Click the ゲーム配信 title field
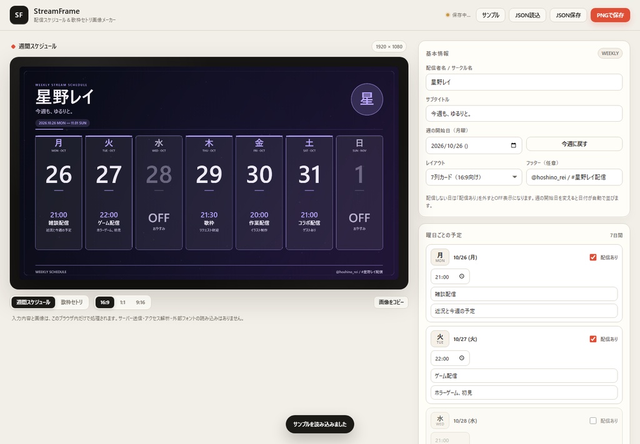The height and width of the screenshot is (444, 640). click(x=524, y=375)
